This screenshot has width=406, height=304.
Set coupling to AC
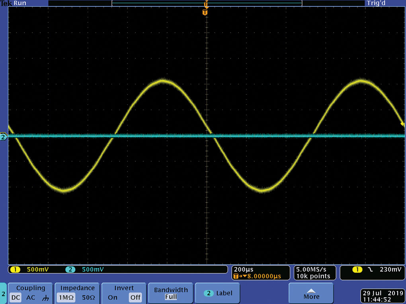31,298
